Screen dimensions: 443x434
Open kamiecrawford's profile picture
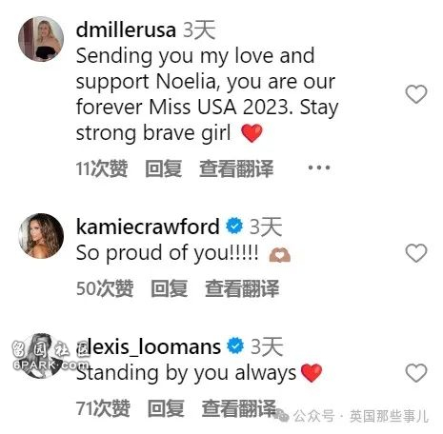coord(41,236)
